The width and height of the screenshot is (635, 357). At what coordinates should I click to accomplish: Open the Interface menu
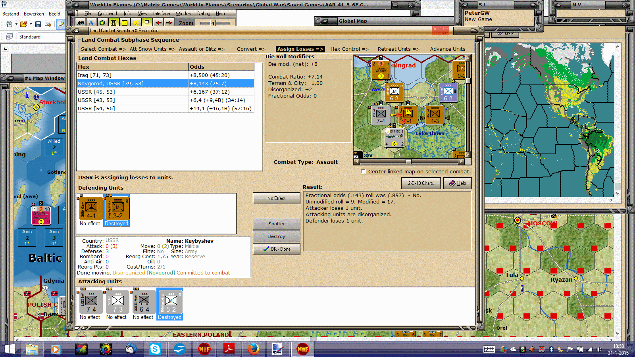pos(162,13)
